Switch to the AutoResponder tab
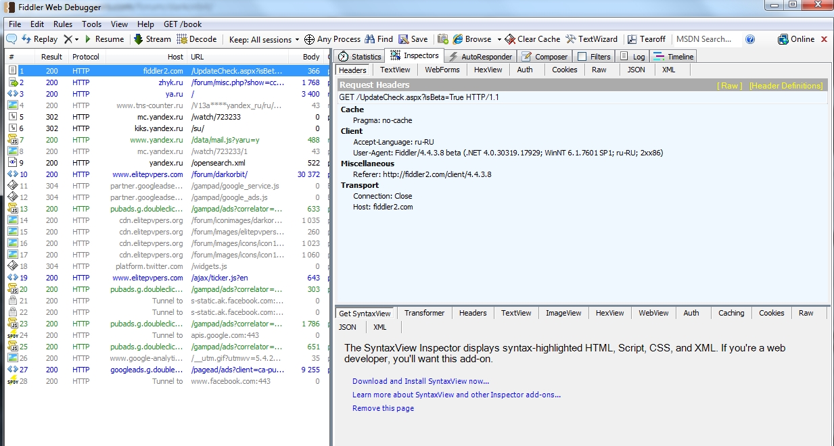This screenshot has width=834, height=446. [x=481, y=57]
